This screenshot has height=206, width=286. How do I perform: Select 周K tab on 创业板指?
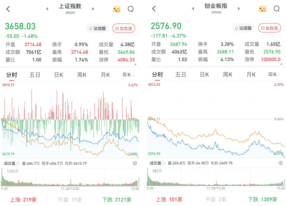(227, 75)
